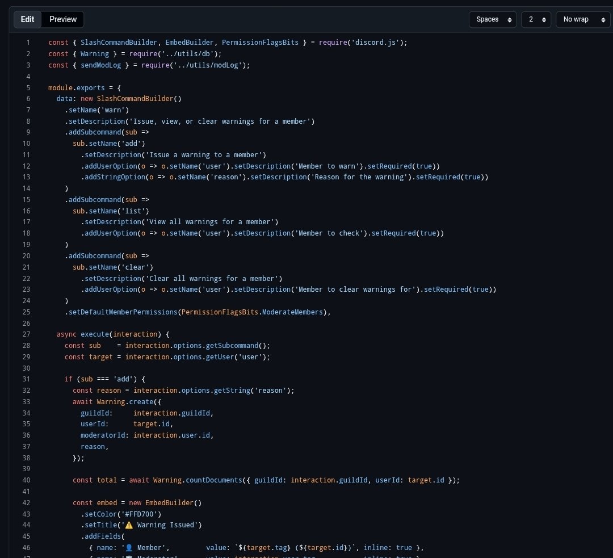Click on 'Issue a warning to a member' string
613x558 pixels.
[205, 155]
